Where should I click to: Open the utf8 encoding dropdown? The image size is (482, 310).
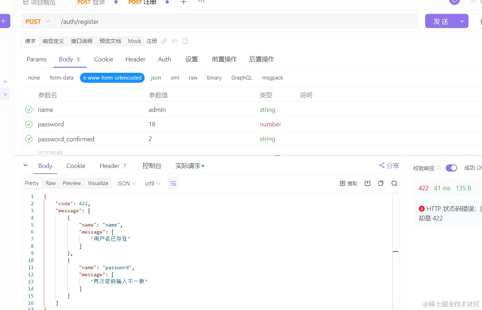coord(153,184)
